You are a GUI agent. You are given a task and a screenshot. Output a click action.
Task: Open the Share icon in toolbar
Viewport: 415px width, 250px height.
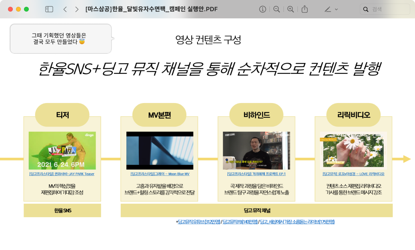[x=305, y=9]
